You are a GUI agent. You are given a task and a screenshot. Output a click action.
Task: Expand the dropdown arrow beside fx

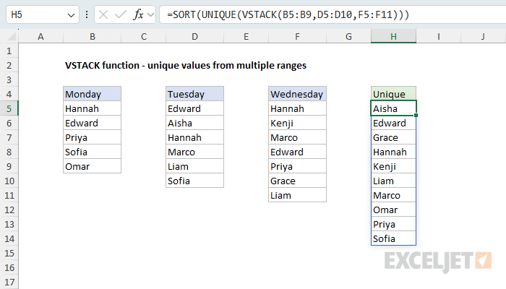(150, 15)
